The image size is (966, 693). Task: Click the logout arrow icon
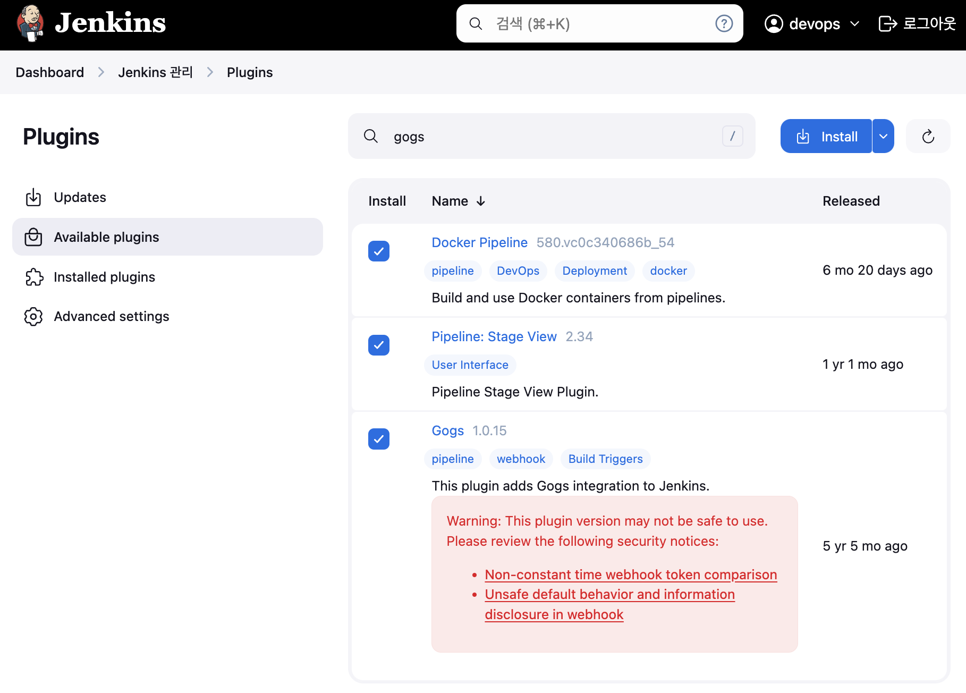coord(888,24)
